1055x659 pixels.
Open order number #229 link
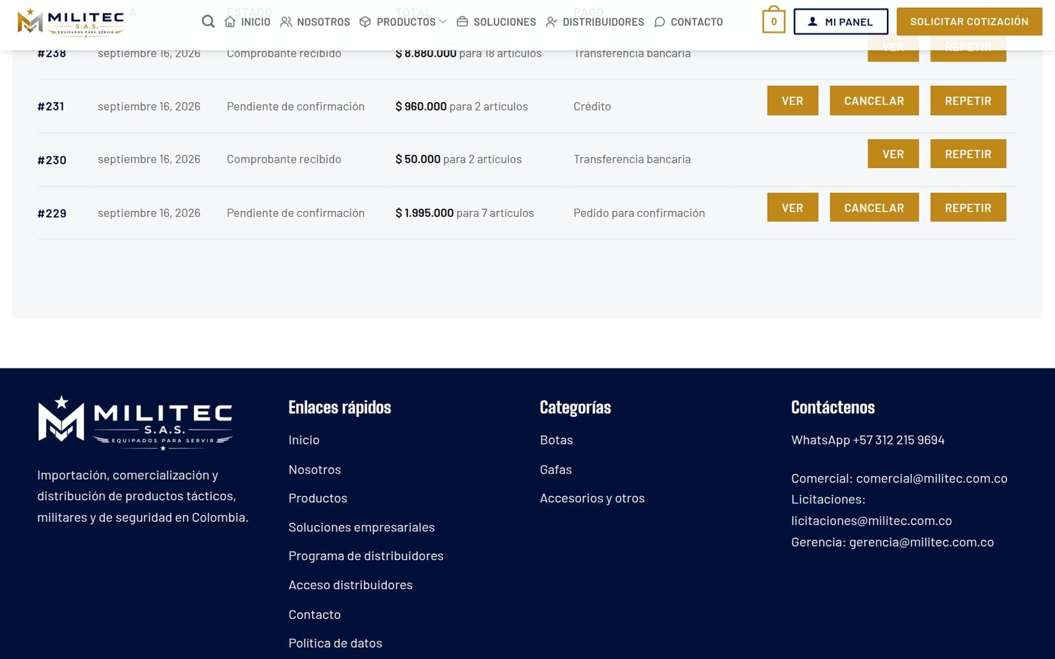(52, 214)
